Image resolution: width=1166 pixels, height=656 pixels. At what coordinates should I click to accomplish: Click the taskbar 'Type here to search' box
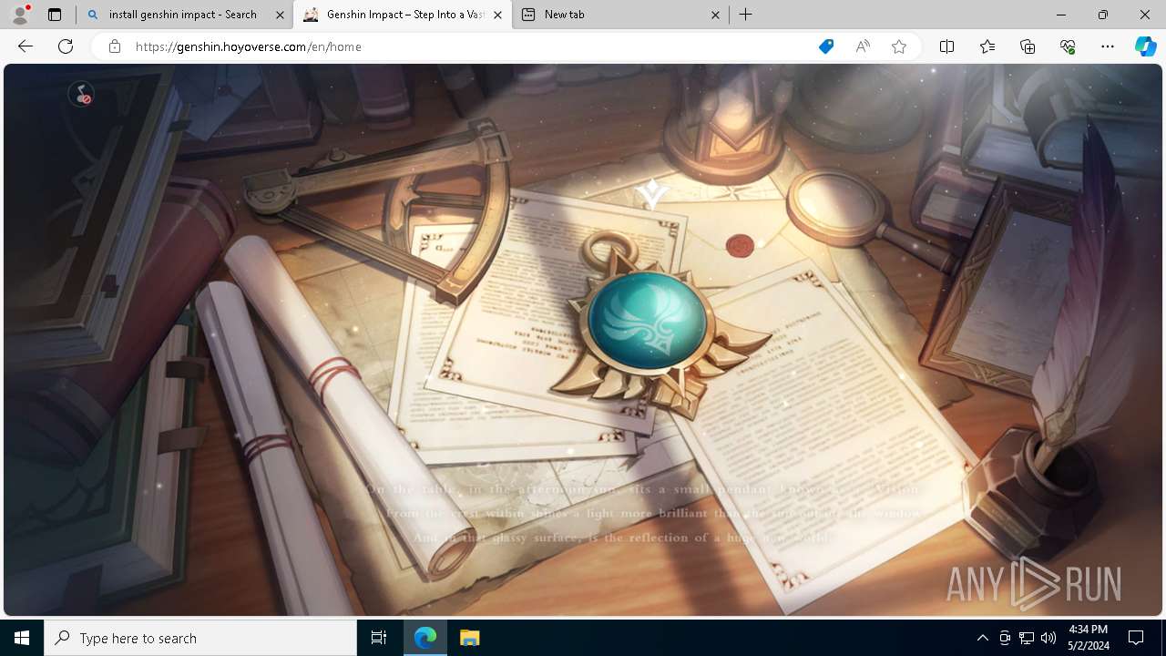pos(200,638)
